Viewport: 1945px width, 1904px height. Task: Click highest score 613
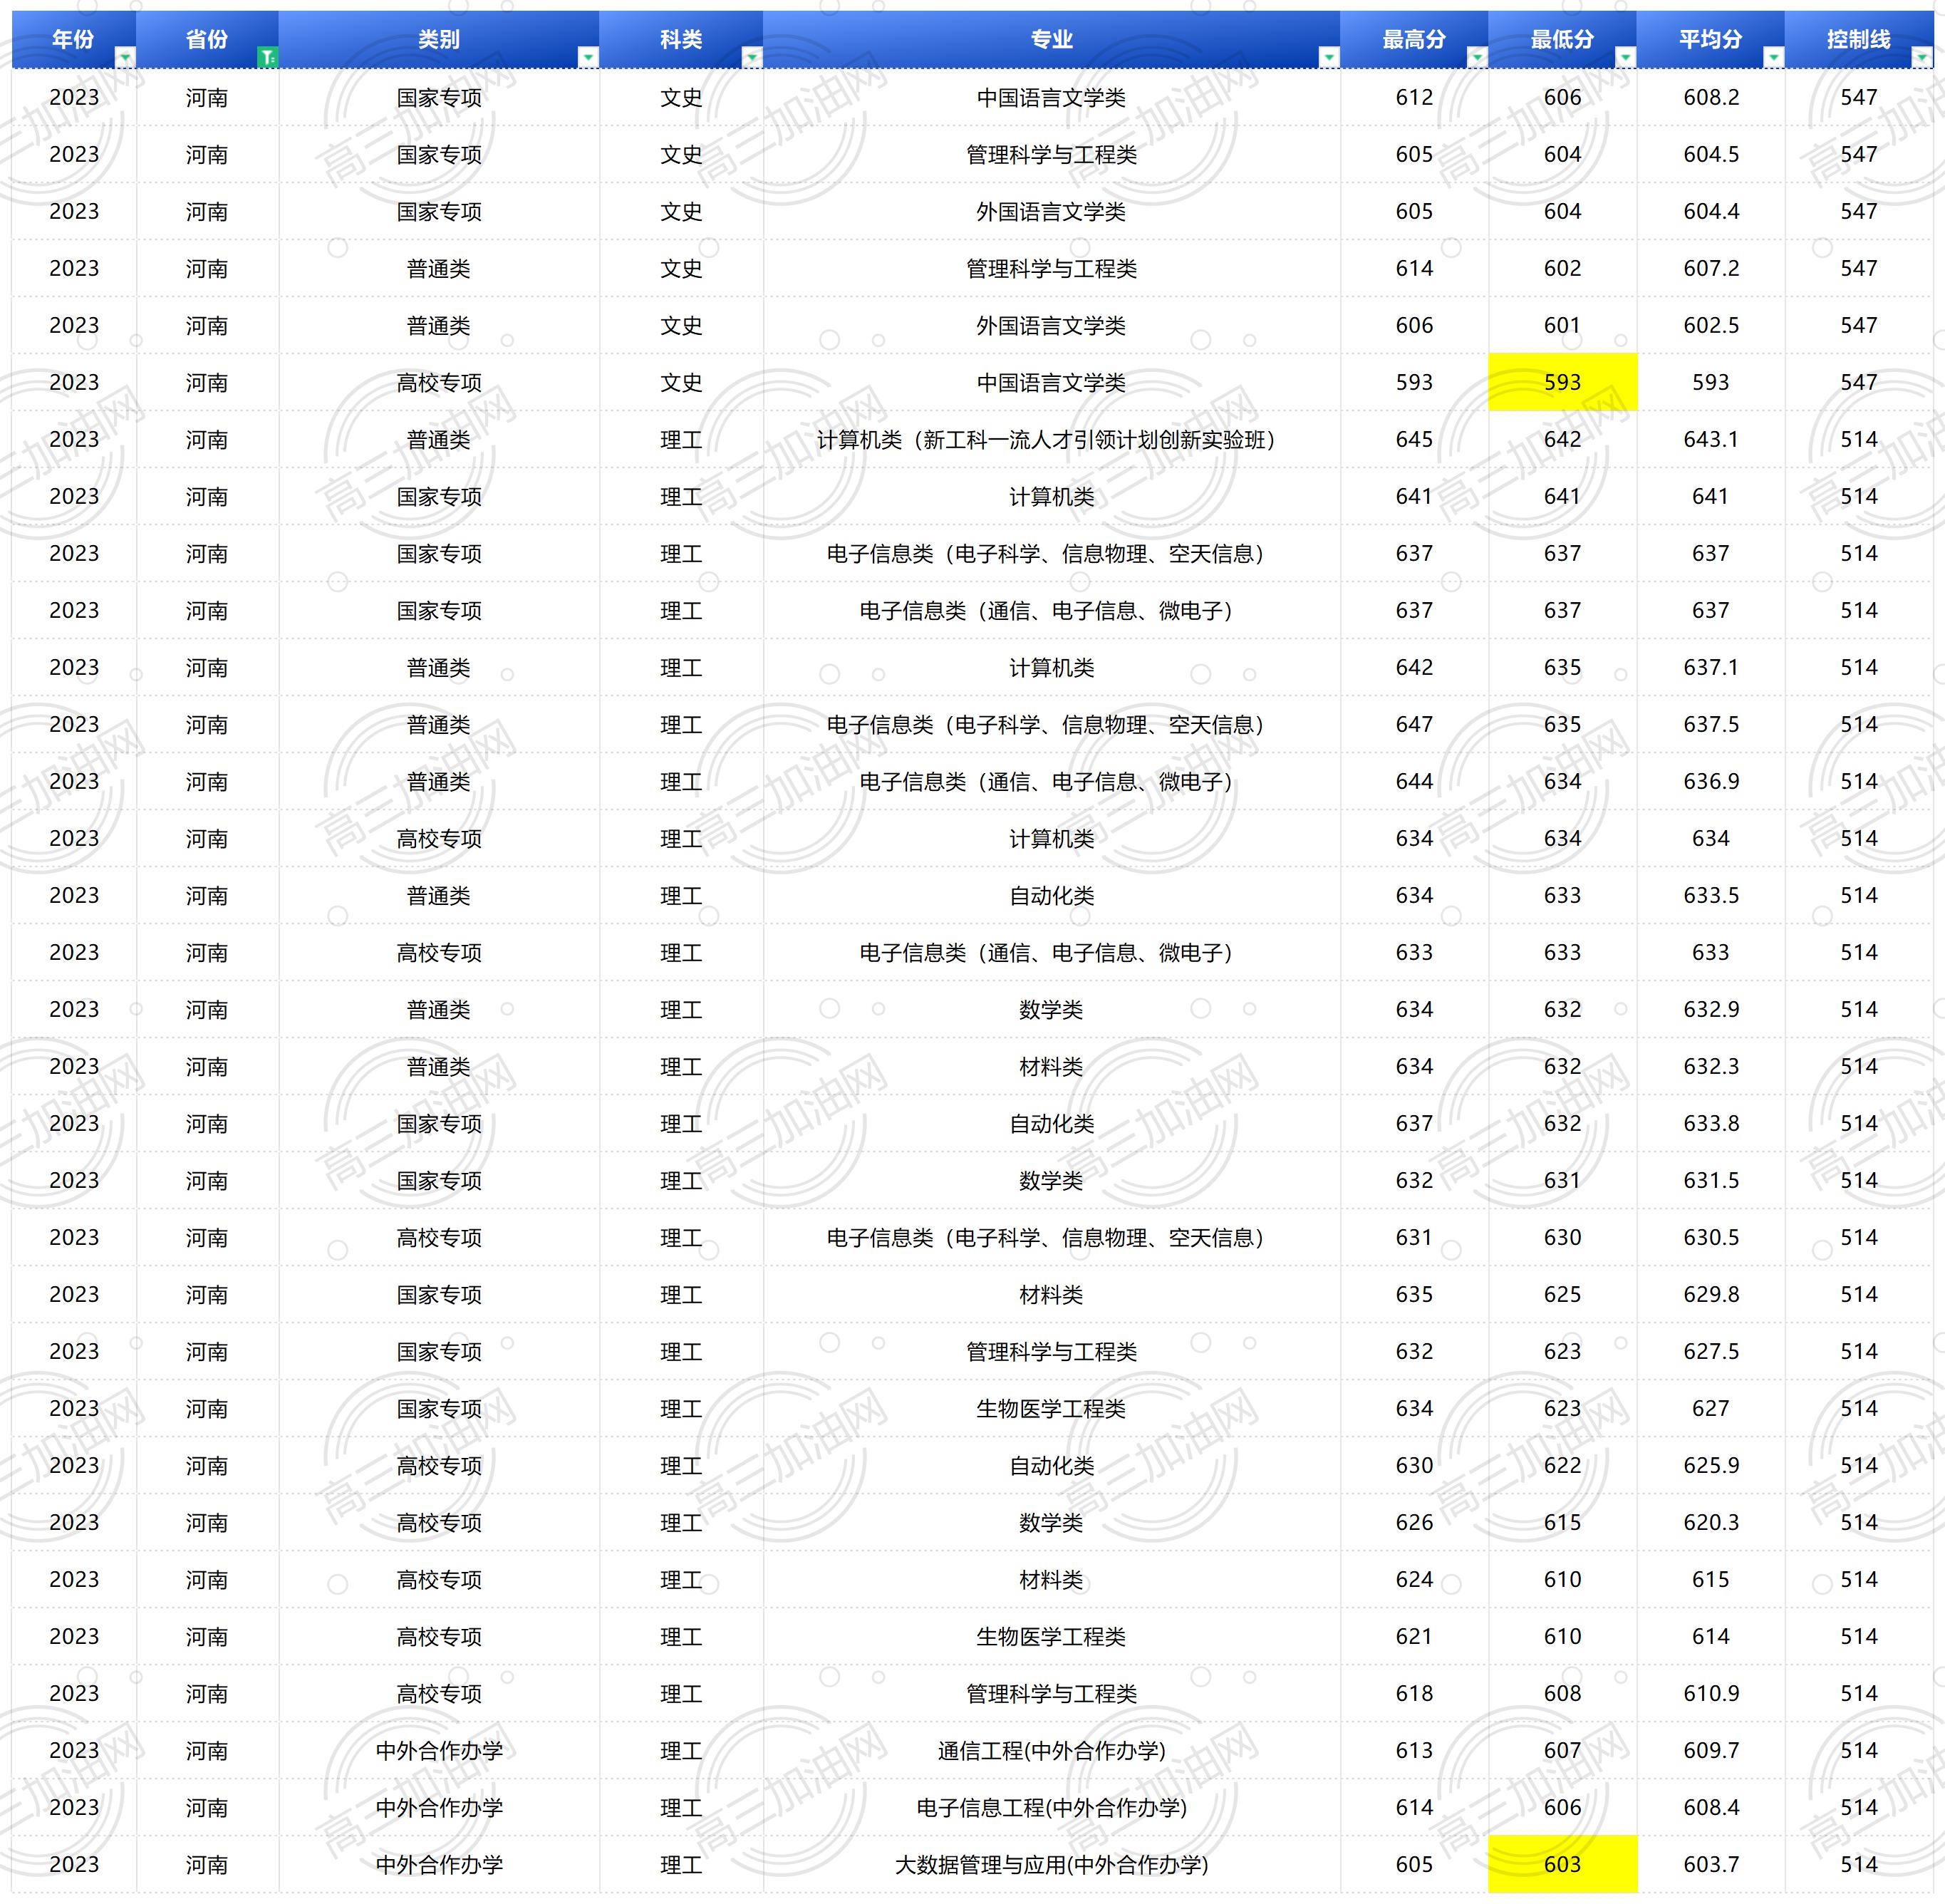tap(1414, 1750)
